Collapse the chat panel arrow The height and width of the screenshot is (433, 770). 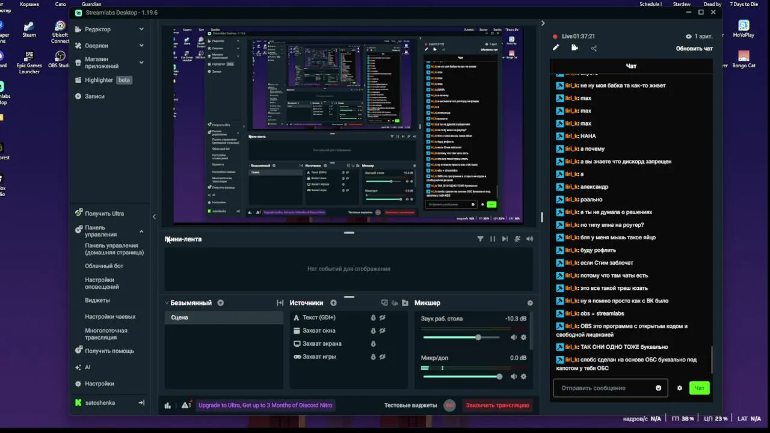click(x=543, y=23)
